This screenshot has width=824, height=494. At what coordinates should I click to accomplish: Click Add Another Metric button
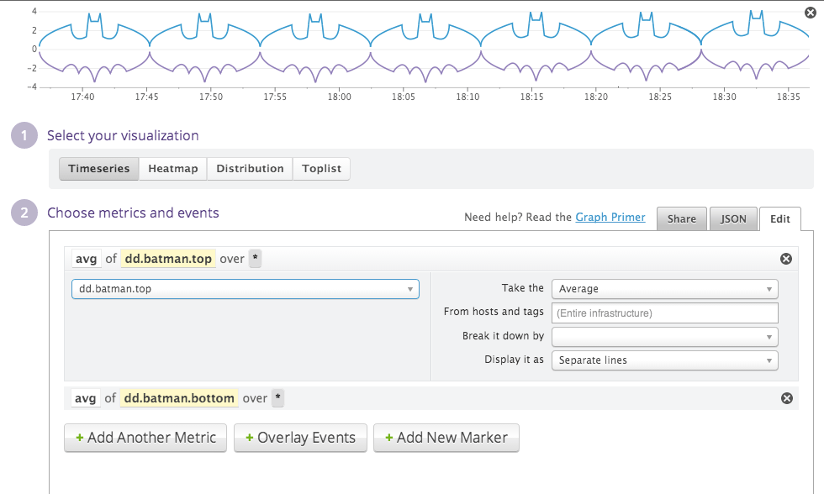pos(145,438)
